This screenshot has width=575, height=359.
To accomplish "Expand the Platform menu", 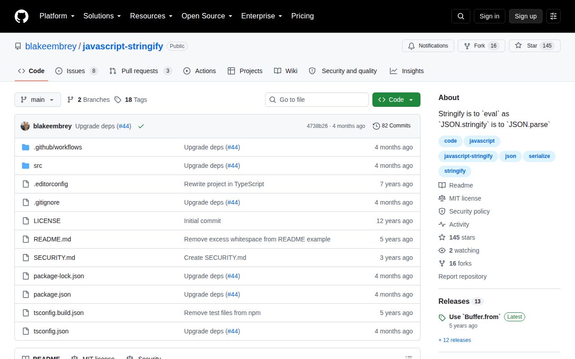I will (57, 16).
